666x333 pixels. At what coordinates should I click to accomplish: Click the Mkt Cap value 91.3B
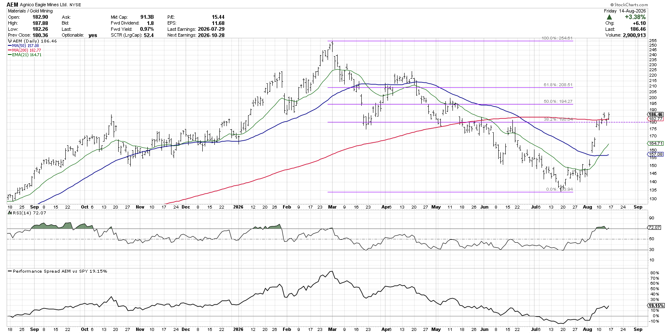pyautogui.click(x=147, y=17)
